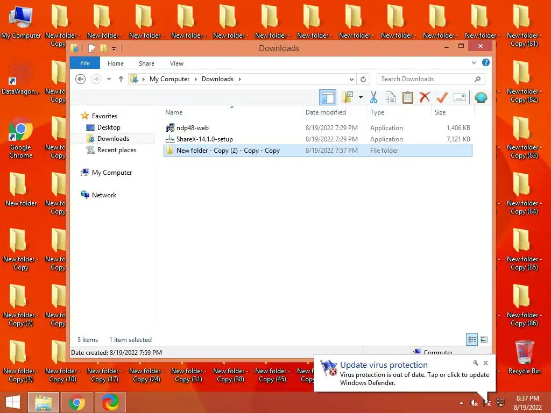Expand chevron before My Computer breadcrumb
Screen dimensions: 551x413
coord(143,79)
